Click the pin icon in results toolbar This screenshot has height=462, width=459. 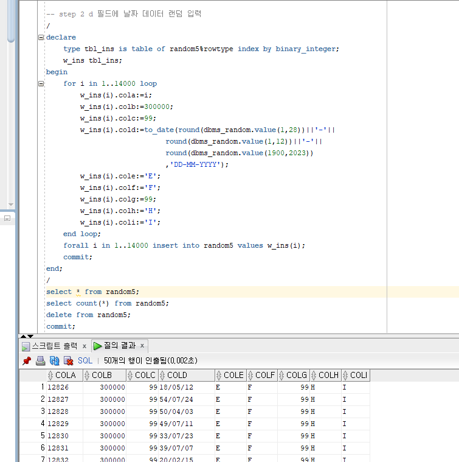(x=27, y=360)
